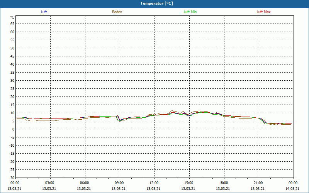The height and width of the screenshot is (193, 309).
Task: Click the 35 value on y-axis
Action: click(12, 73)
